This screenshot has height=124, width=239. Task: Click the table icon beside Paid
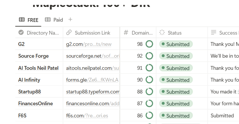(48, 20)
